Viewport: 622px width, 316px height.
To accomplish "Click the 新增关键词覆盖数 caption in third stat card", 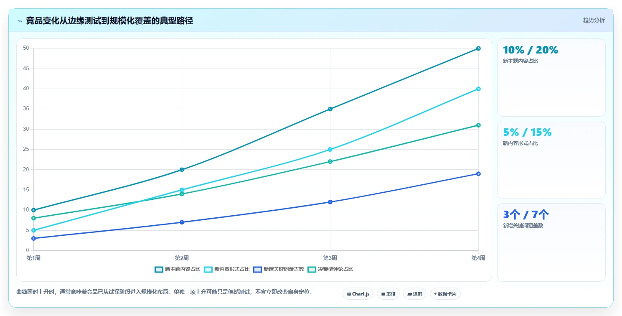I will tap(523, 226).
